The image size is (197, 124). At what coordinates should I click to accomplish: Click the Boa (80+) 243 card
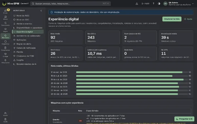103,38
